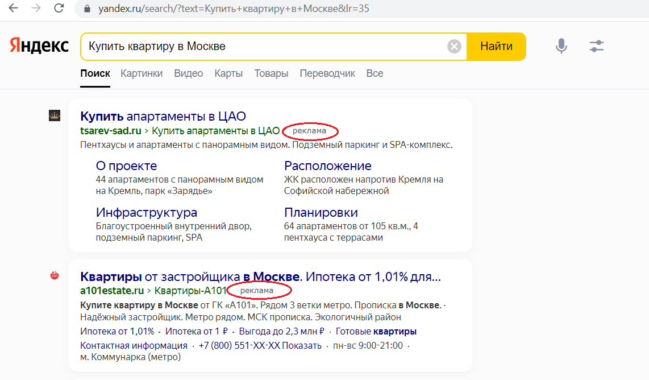Click the м. Коммунарка (метро) text
This screenshot has width=649, height=380.
click(130, 357)
